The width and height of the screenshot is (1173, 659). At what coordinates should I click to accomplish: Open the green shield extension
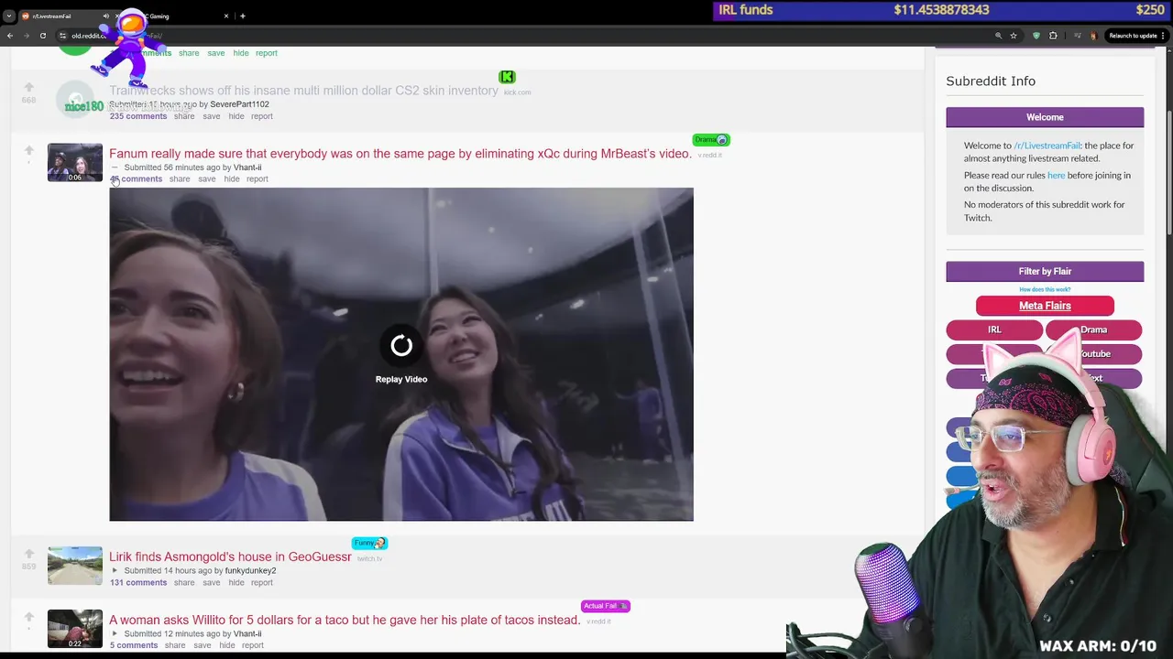tap(1036, 36)
